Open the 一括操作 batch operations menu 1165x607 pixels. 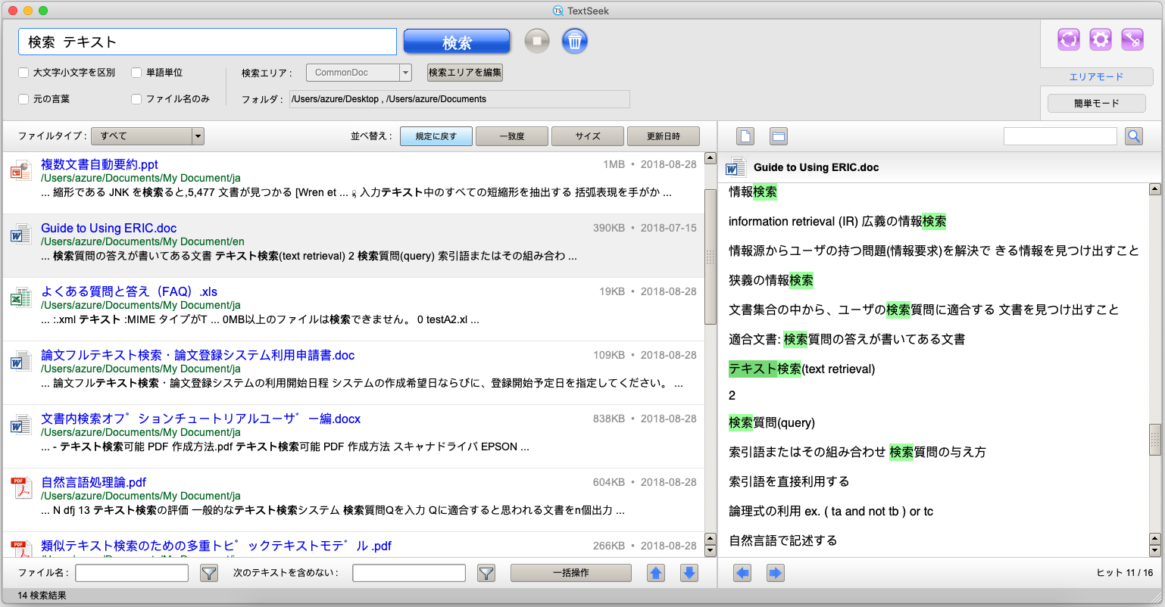[x=570, y=573]
